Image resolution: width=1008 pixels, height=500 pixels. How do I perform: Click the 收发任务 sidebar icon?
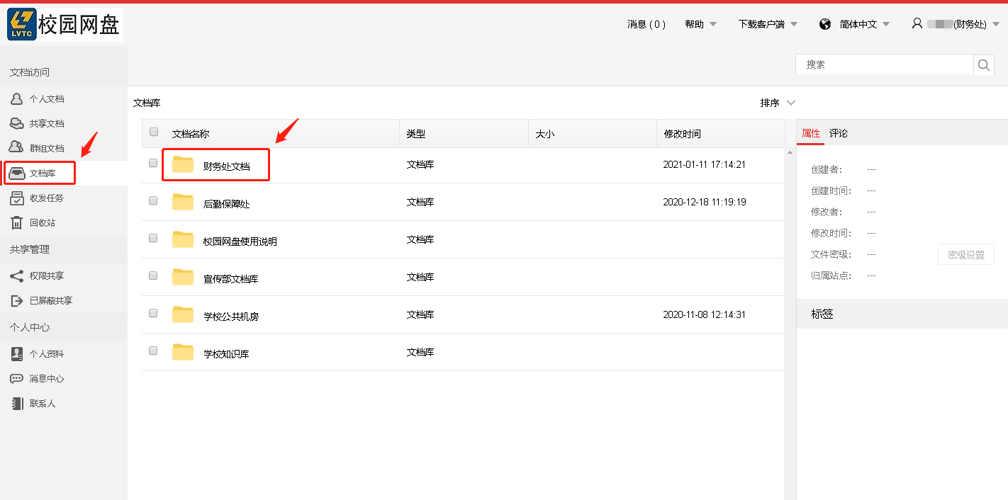(x=16, y=198)
